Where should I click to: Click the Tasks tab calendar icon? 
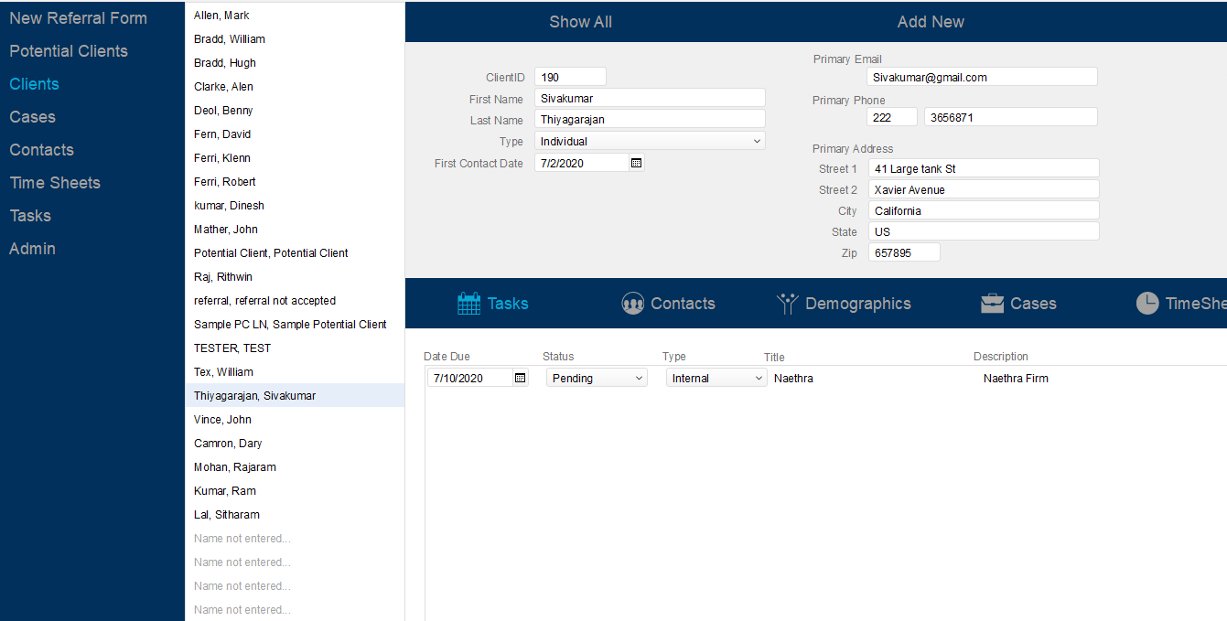tap(468, 304)
